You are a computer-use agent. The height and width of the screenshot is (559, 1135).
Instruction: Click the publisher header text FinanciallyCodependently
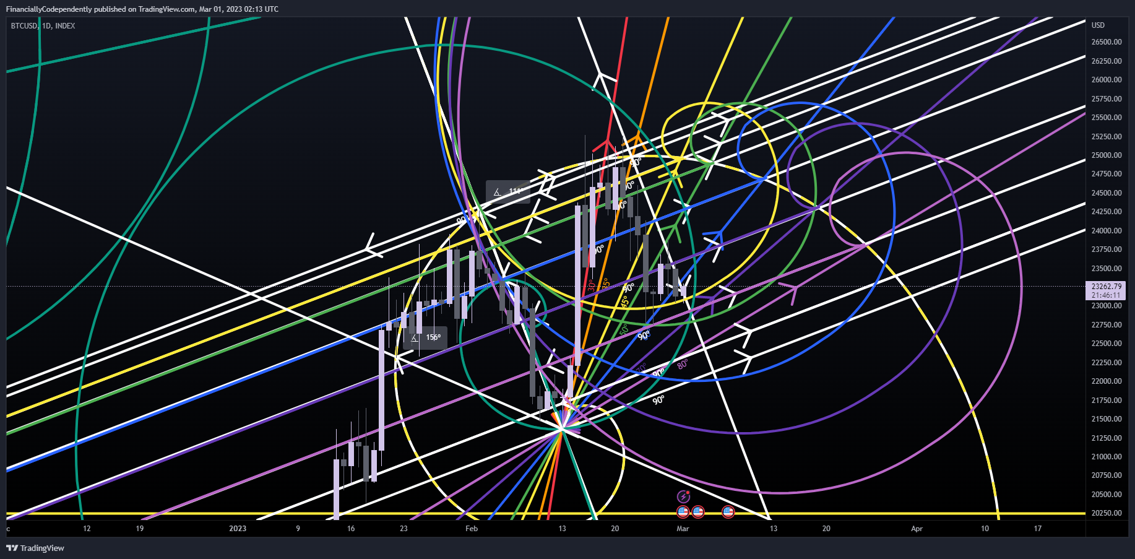pos(49,9)
